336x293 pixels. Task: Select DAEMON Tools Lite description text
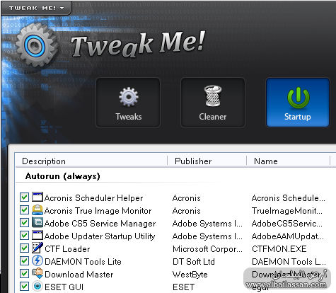(x=83, y=262)
